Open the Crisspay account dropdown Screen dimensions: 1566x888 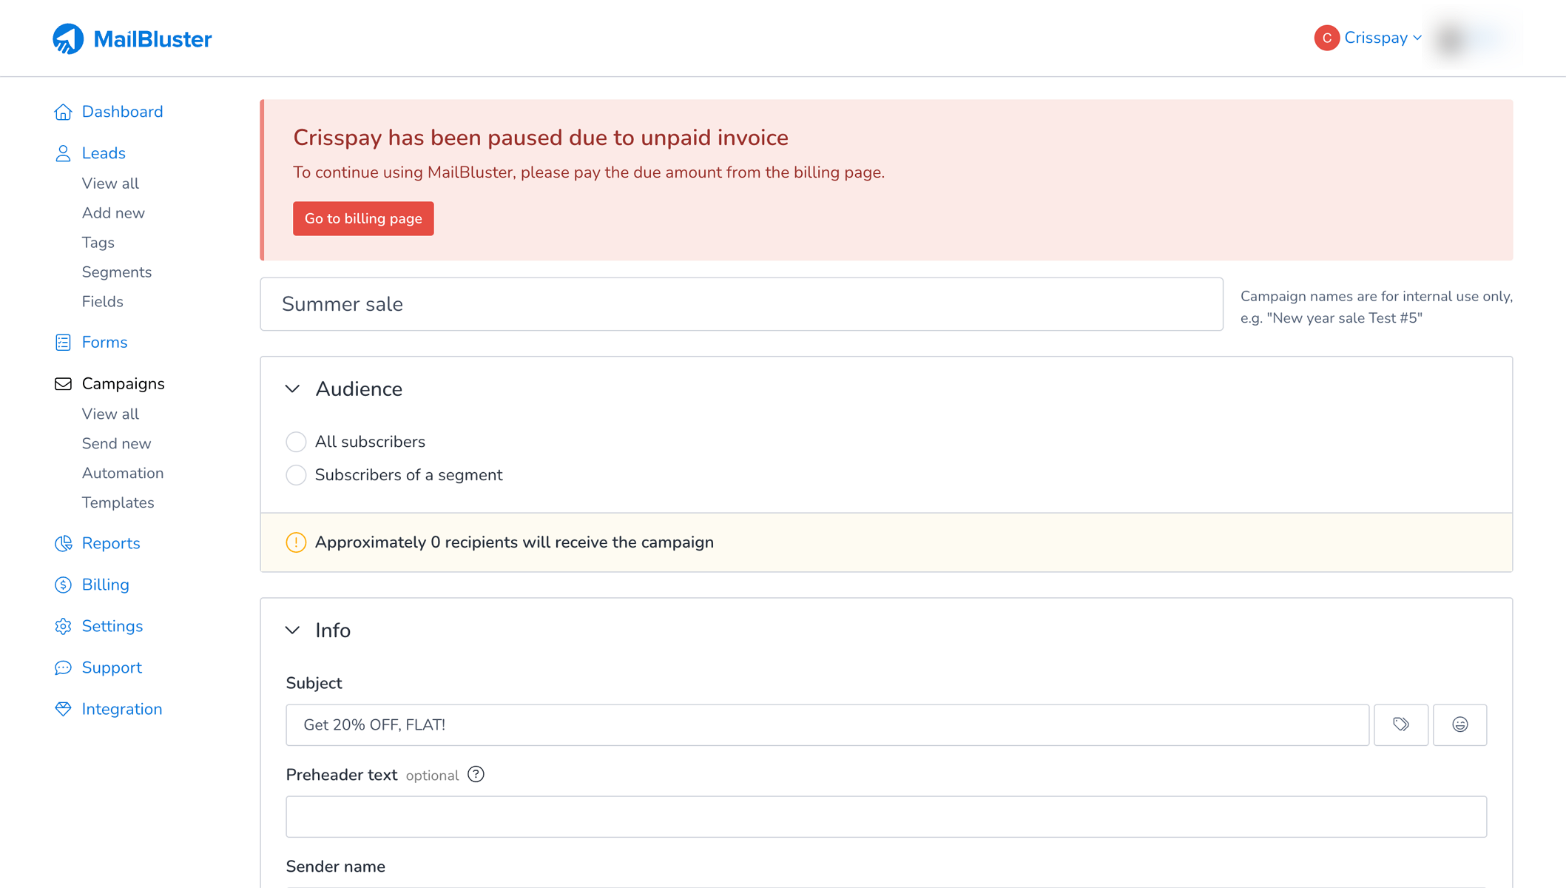(1368, 38)
